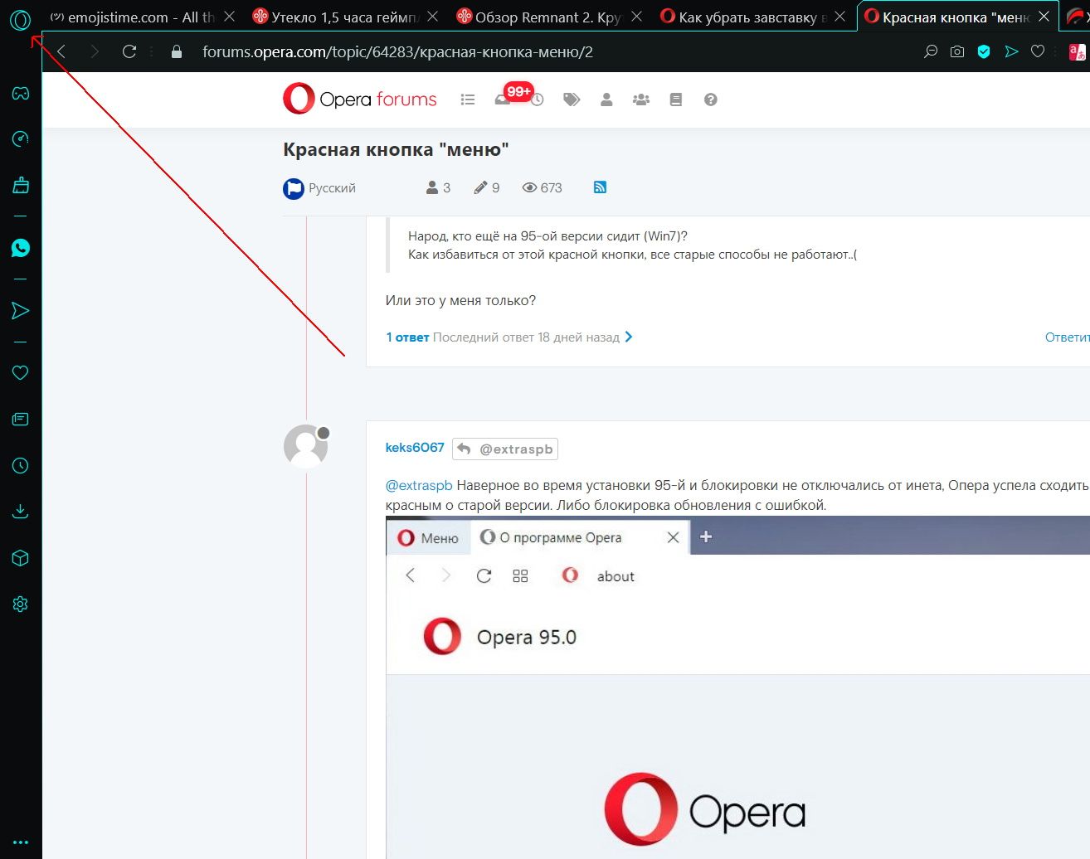Click the '@extraspb' reply-to button

pos(505,449)
